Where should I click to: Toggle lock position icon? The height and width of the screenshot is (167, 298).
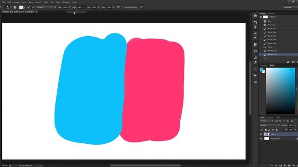[x=273, y=130]
